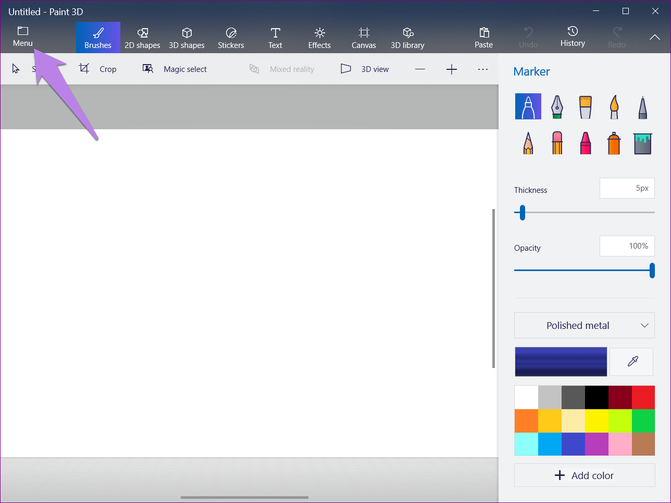The width and height of the screenshot is (671, 503).
Task: Click the Add color button
Action: pos(584,475)
